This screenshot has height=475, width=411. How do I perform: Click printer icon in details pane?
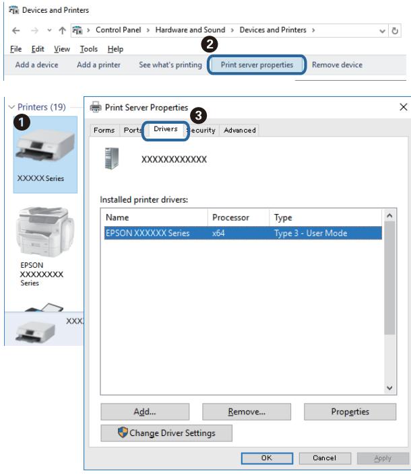click(x=36, y=331)
